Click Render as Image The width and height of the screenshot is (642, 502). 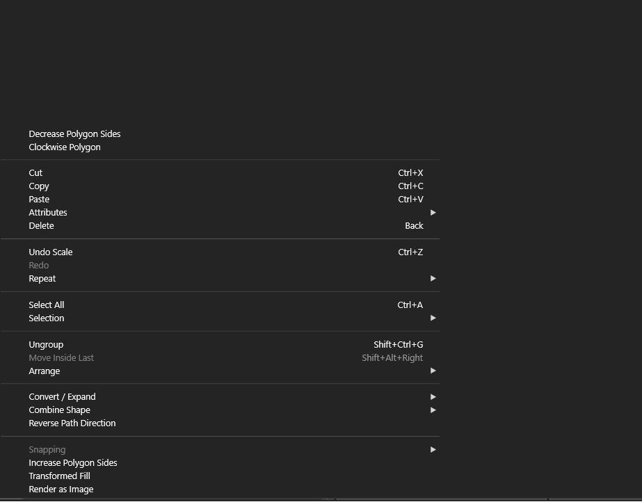(x=61, y=489)
